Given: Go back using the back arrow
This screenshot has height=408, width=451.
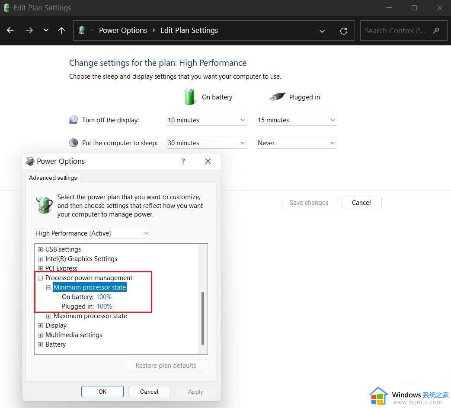Looking at the screenshot, I should click(10, 30).
